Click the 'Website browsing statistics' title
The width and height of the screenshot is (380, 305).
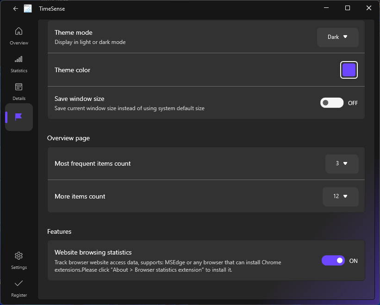coord(93,252)
